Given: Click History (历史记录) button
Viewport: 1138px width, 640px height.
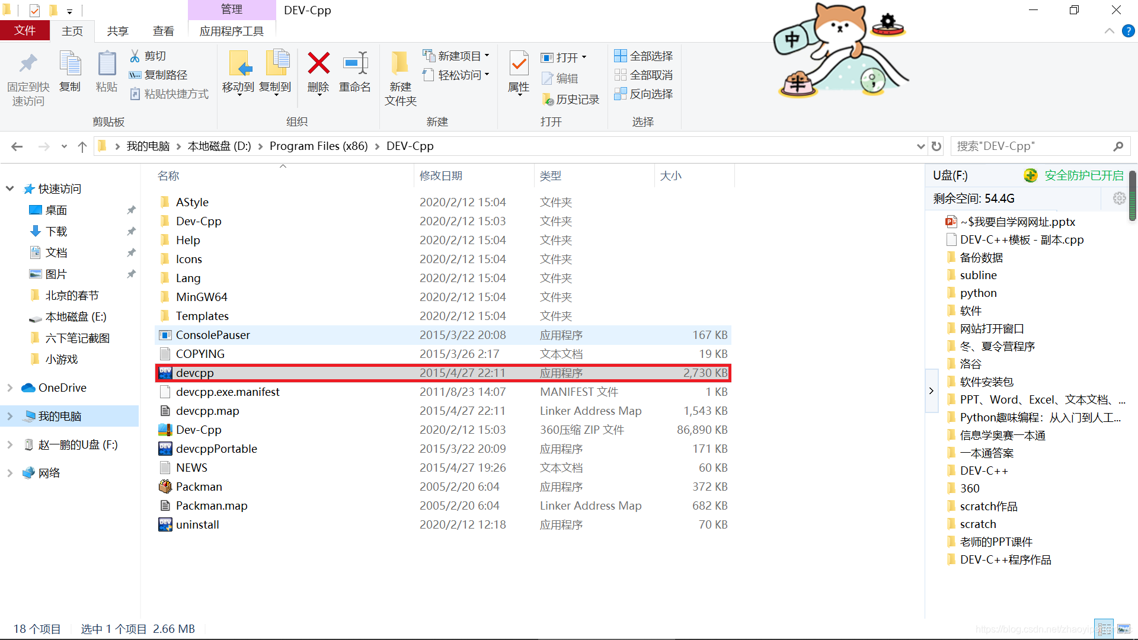Looking at the screenshot, I should (x=570, y=100).
